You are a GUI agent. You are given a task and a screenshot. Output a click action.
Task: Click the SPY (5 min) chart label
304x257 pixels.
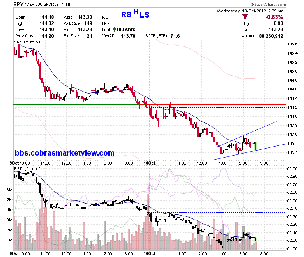27,42
